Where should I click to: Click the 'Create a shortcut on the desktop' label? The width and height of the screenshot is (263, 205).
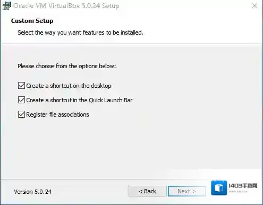(69, 86)
